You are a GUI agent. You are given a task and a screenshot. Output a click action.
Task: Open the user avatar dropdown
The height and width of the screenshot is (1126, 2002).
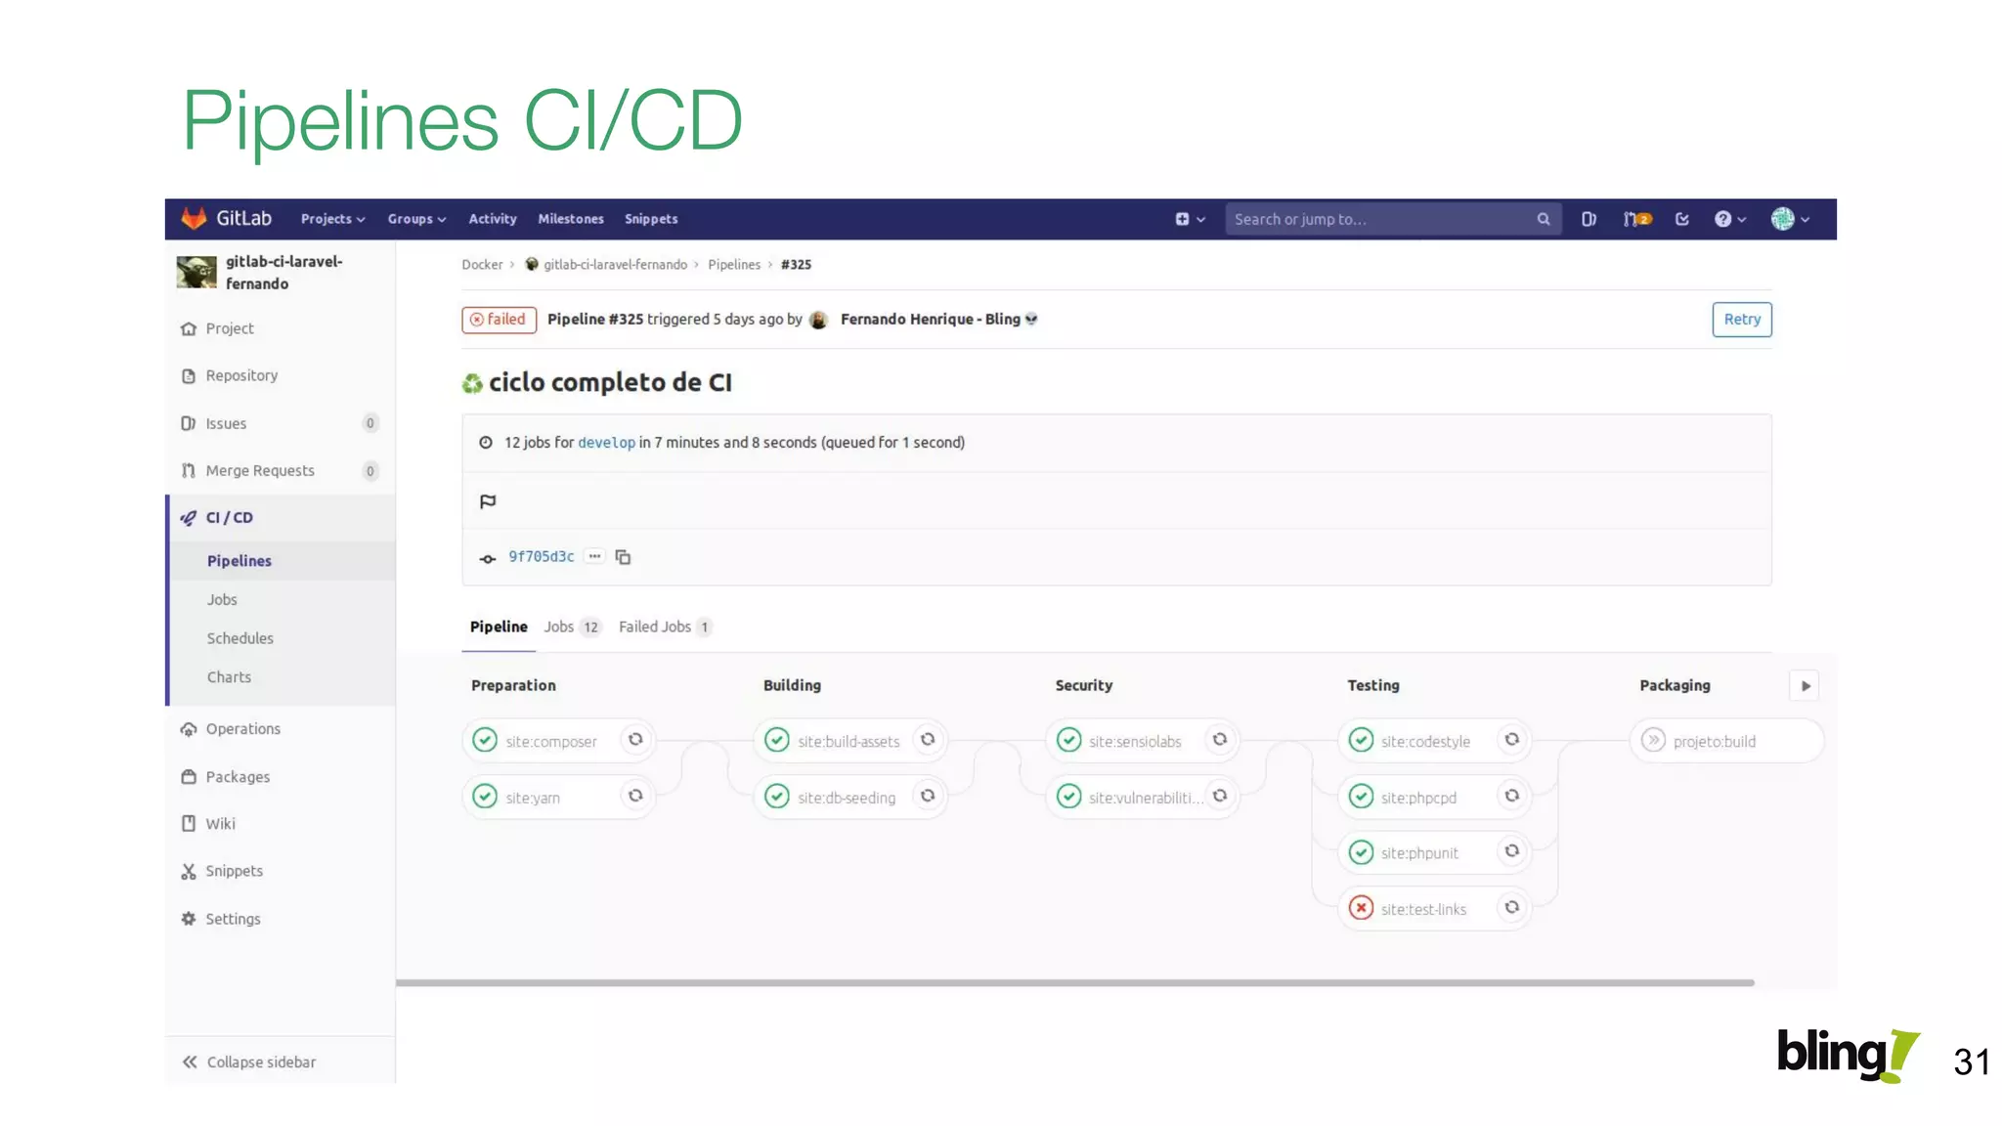click(x=1790, y=219)
